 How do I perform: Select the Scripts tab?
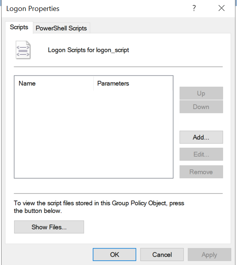coord(19,27)
